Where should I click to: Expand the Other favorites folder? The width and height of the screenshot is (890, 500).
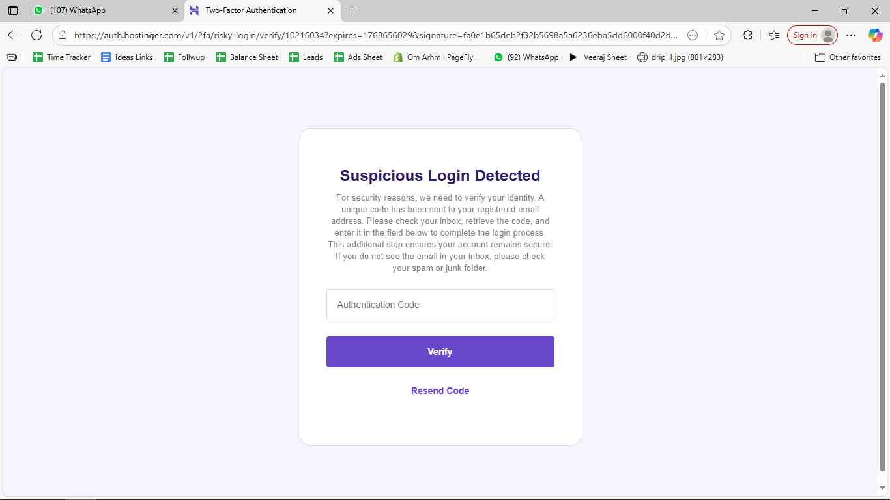coord(848,57)
